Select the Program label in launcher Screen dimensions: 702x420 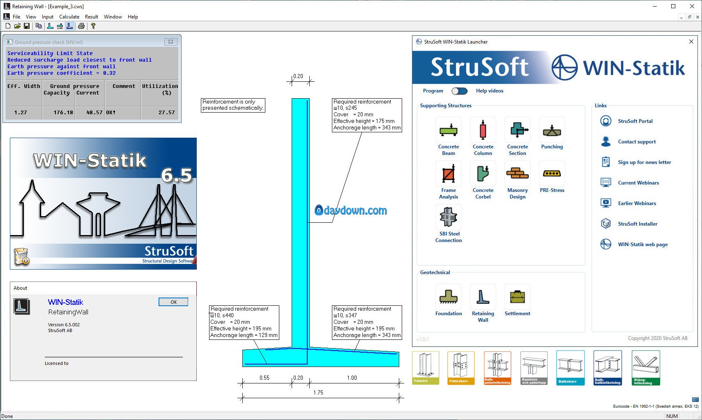click(433, 91)
